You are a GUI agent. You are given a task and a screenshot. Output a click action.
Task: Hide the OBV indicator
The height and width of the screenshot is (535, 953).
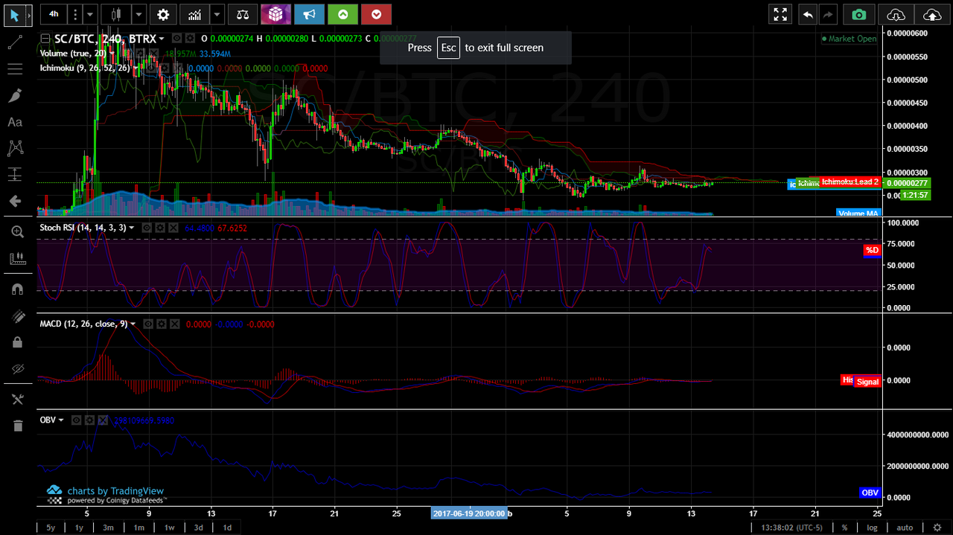(76, 420)
